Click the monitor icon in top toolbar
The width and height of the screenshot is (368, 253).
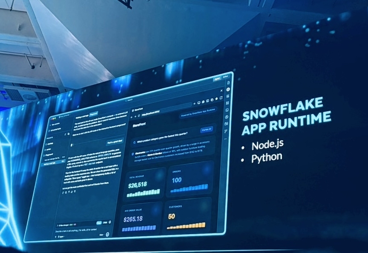point(199,102)
